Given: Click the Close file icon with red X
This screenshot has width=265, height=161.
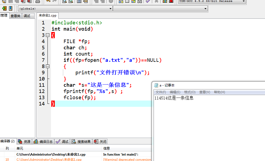Looking at the screenshot, I should (23, 1).
